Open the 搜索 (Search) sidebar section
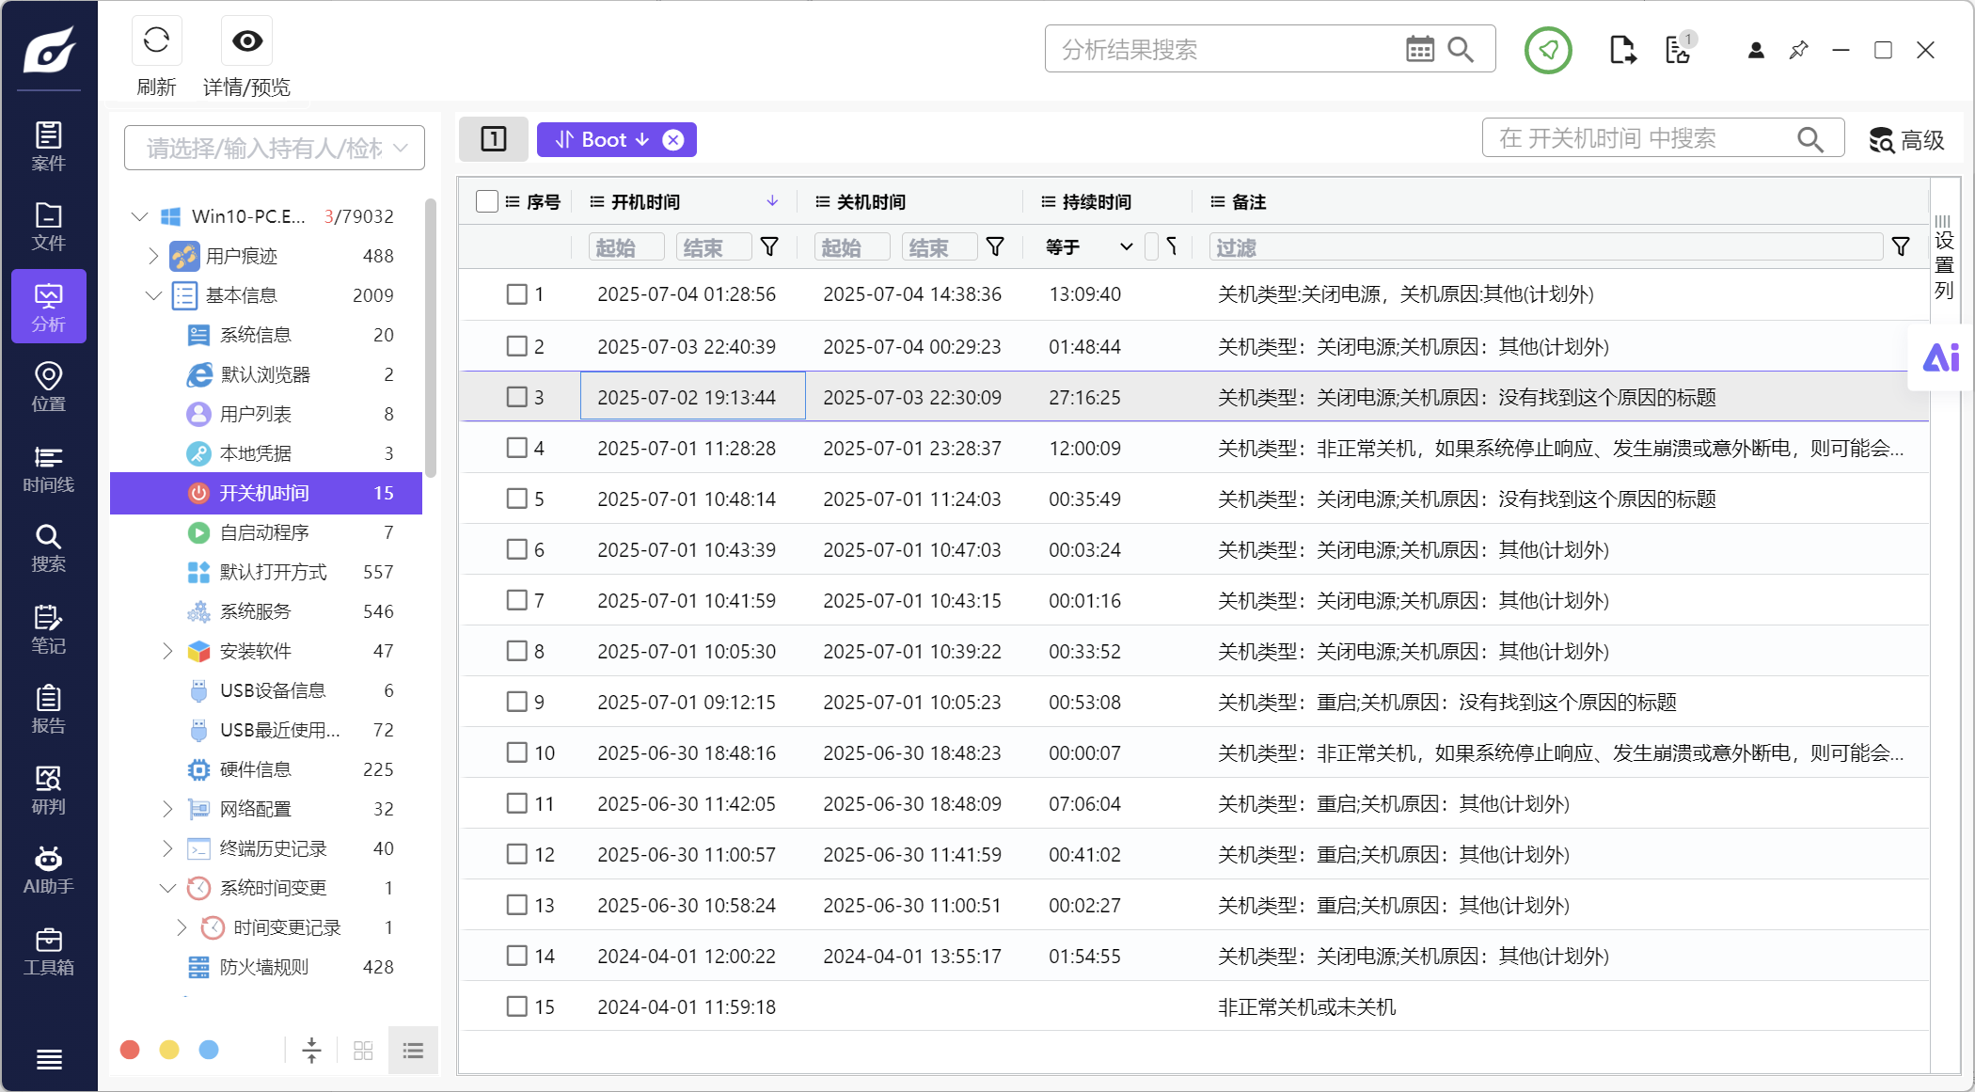1975x1092 pixels. (x=49, y=548)
